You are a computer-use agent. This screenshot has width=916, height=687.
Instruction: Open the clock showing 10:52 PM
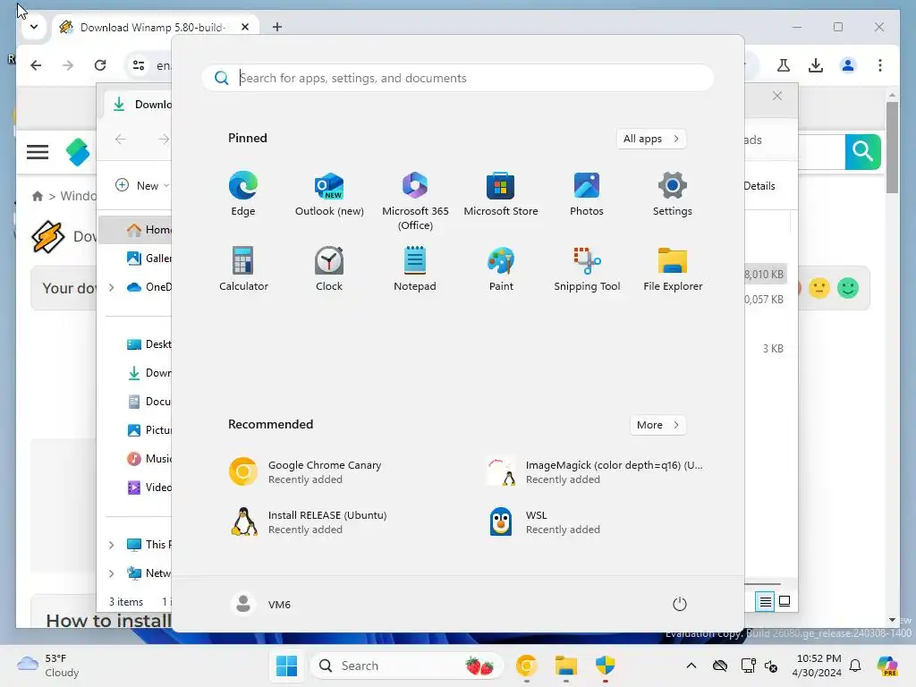point(817,666)
